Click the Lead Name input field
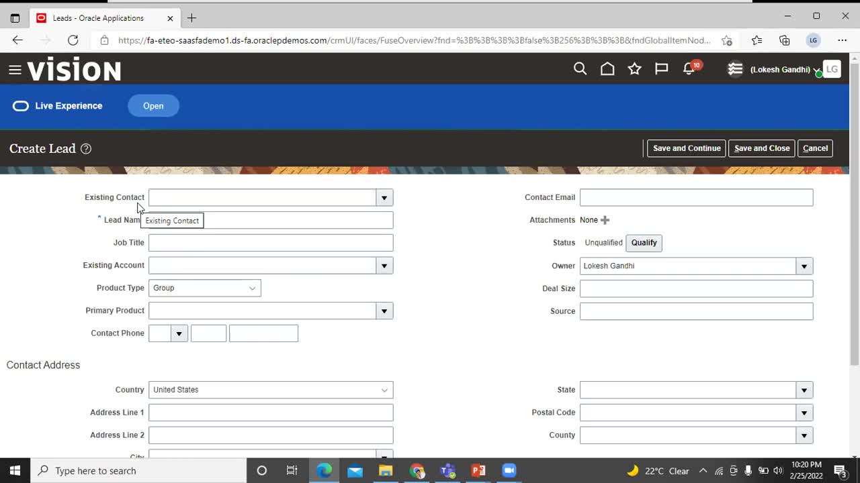Image resolution: width=860 pixels, height=483 pixels. click(271, 220)
